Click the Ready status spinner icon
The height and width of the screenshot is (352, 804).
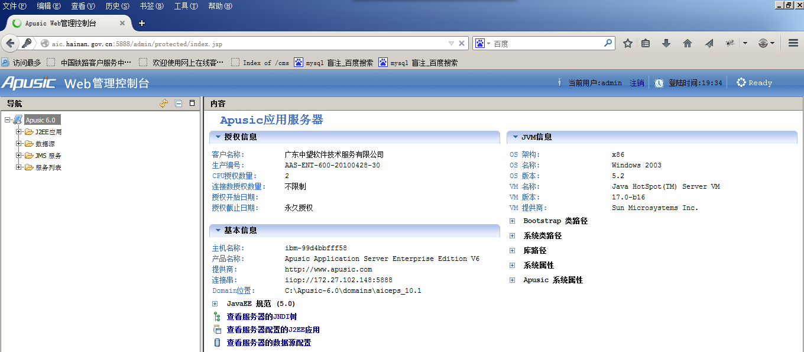point(741,83)
